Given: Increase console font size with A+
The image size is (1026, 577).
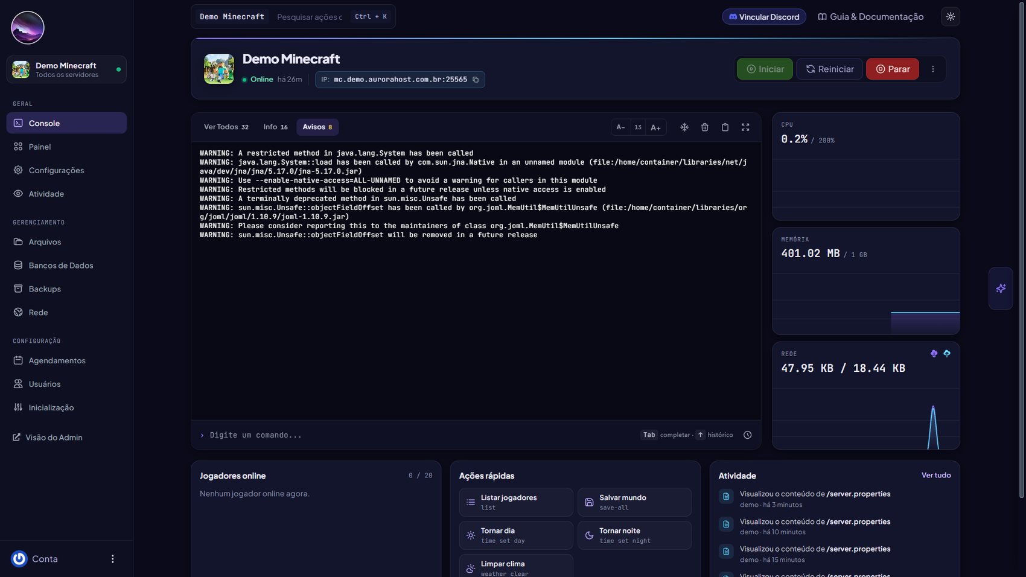Looking at the screenshot, I should click(656, 127).
